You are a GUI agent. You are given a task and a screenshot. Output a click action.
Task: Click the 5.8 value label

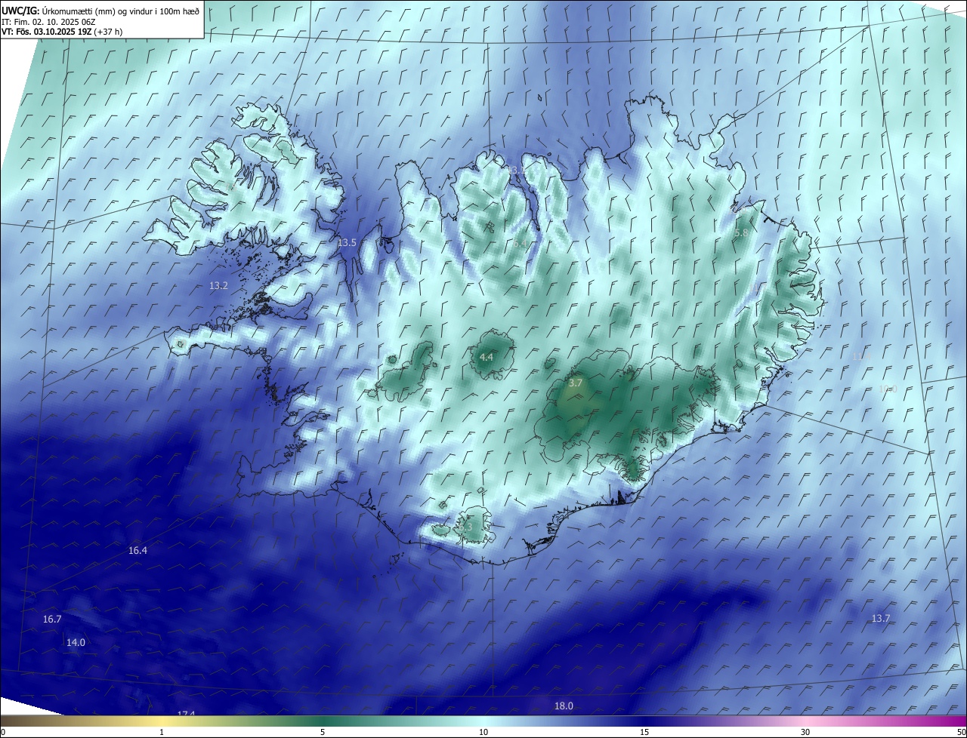pyautogui.click(x=741, y=233)
